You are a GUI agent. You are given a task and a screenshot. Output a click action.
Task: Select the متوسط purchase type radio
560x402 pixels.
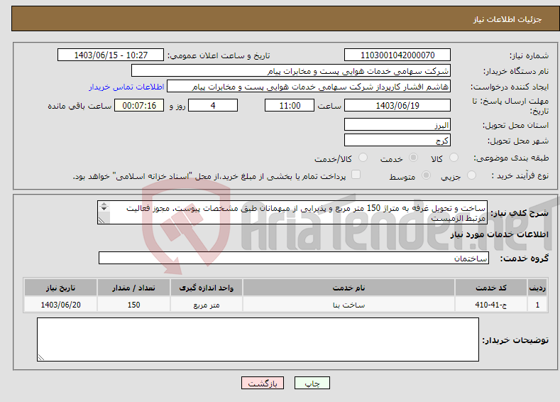coord(426,175)
